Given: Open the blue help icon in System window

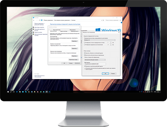Looking at the screenshot, I should (122, 23).
